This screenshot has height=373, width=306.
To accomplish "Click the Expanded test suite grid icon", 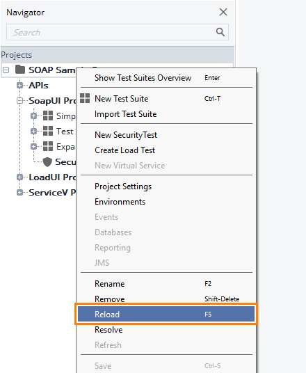I will (48, 146).
